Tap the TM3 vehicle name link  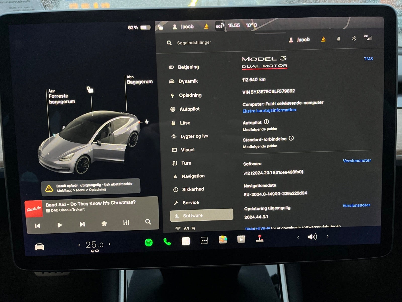pos(368,59)
